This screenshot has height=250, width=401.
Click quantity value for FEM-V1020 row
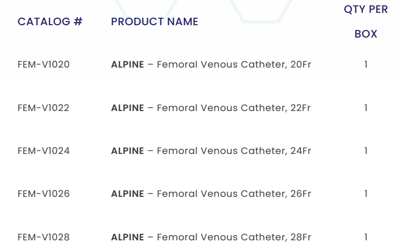pos(366,64)
